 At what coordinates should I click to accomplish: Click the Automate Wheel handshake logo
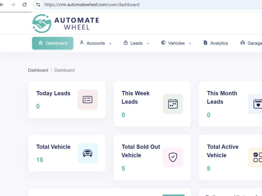coord(42,24)
